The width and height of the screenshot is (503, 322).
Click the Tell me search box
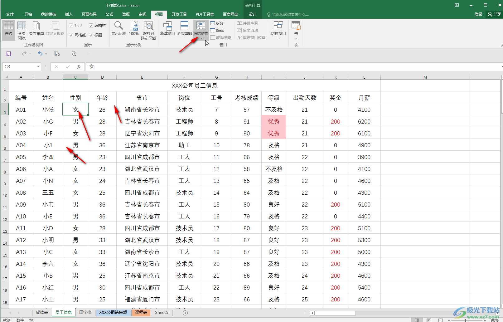click(x=288, y=14)
